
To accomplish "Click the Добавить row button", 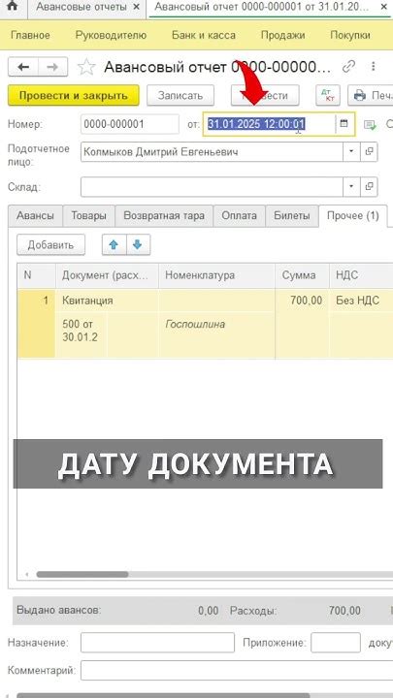I will (50, 245).
